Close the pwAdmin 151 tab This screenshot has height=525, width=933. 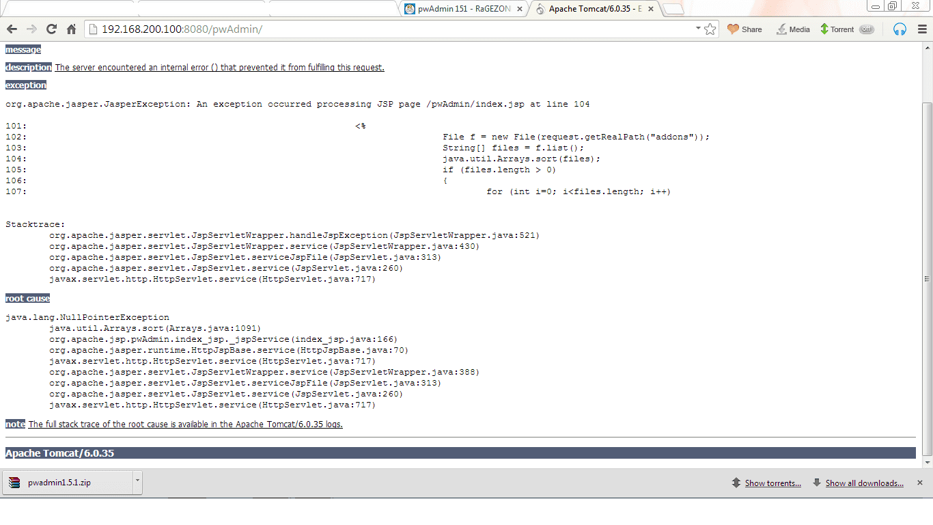click(x=520, y=10)
